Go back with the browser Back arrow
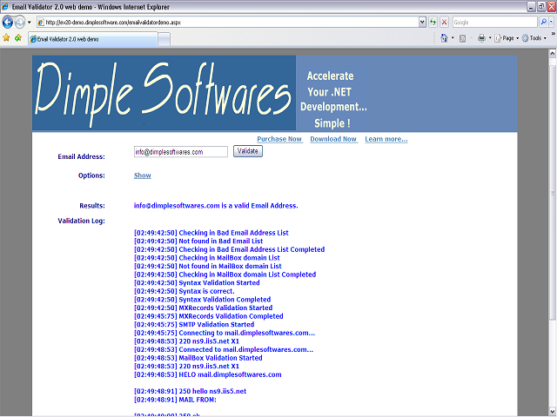 tap(8, 22)
